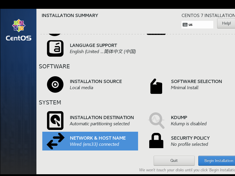The width and height of the screenshot is (235, 176).
Task: Click the Quit button
Action: coord(174,160)
